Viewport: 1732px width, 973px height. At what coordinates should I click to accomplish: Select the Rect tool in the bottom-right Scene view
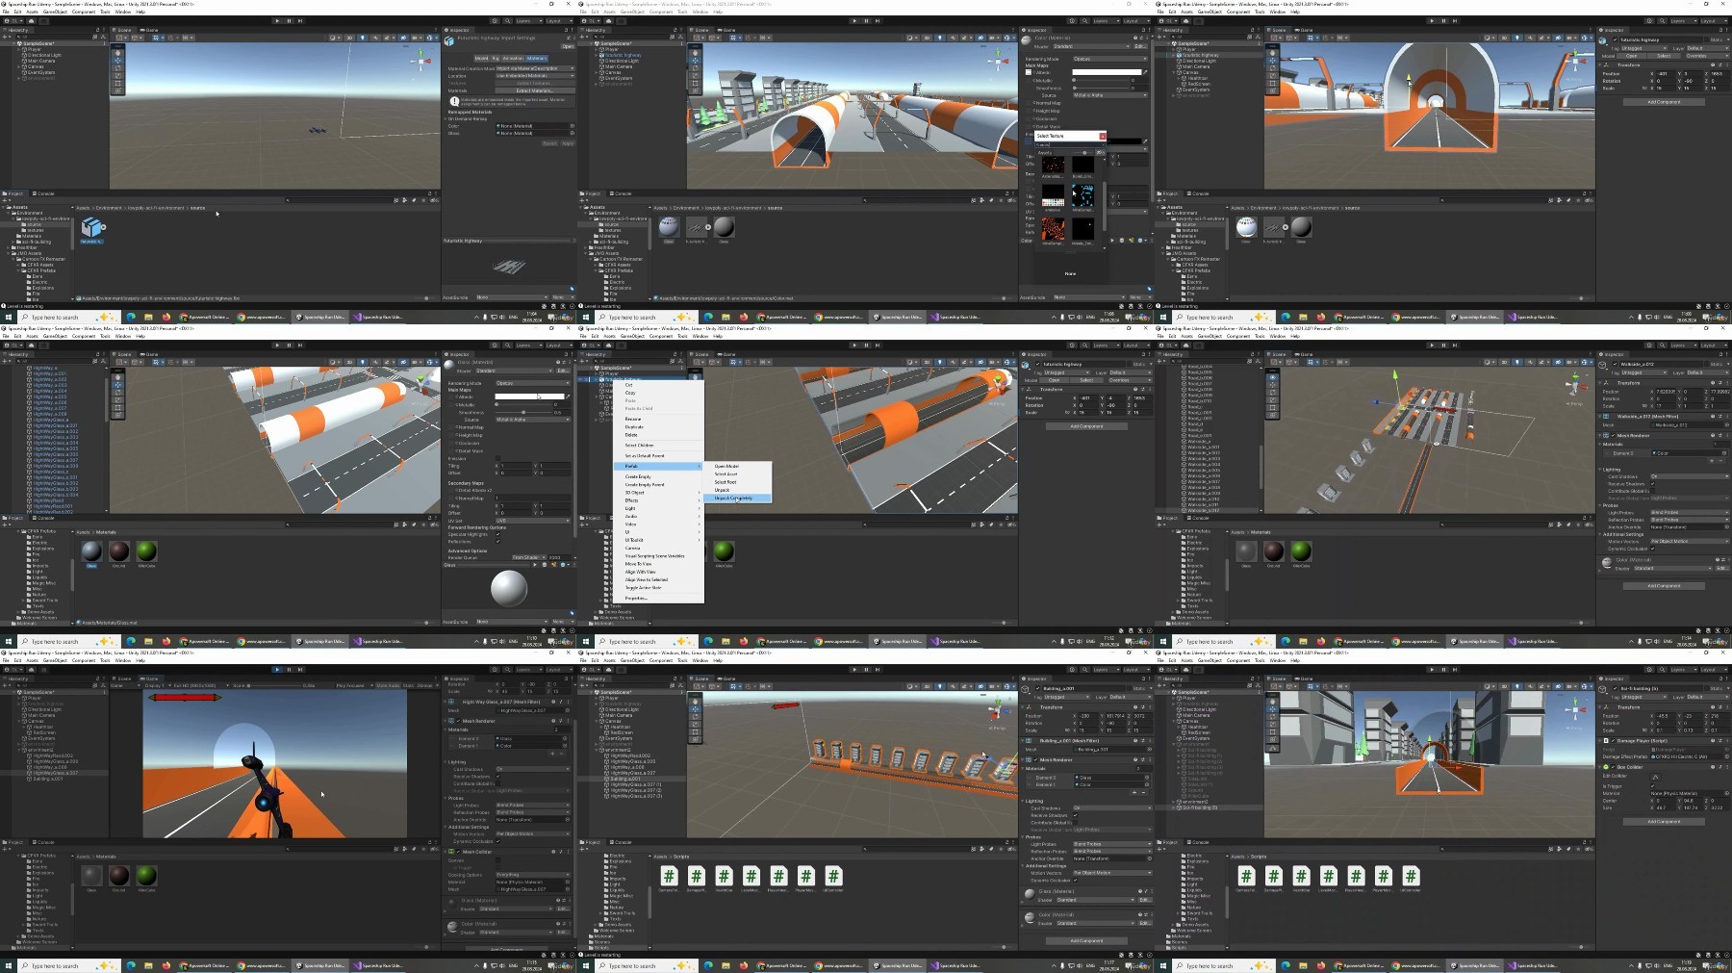tap(1273, 731)
